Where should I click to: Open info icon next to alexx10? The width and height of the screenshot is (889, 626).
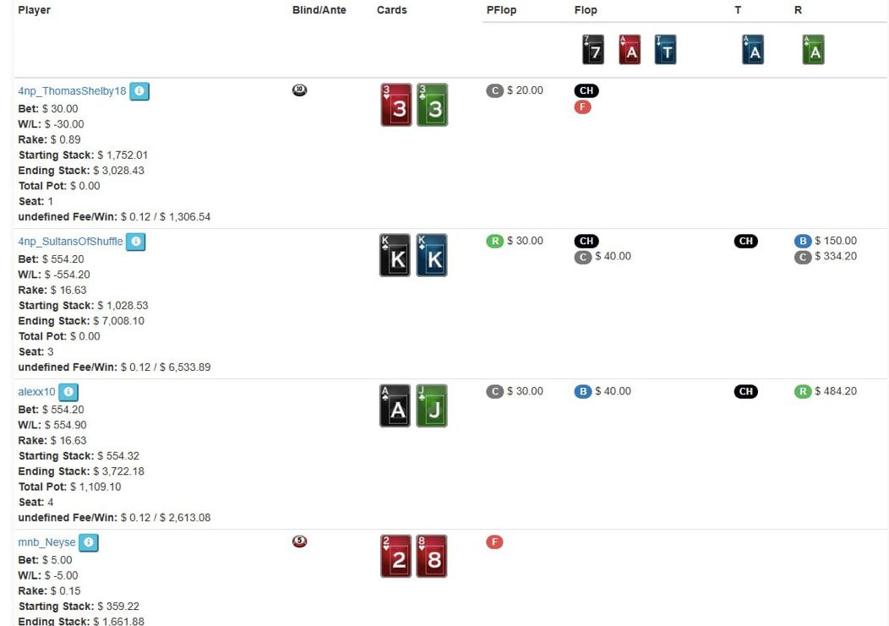click(x=68, y=392)
